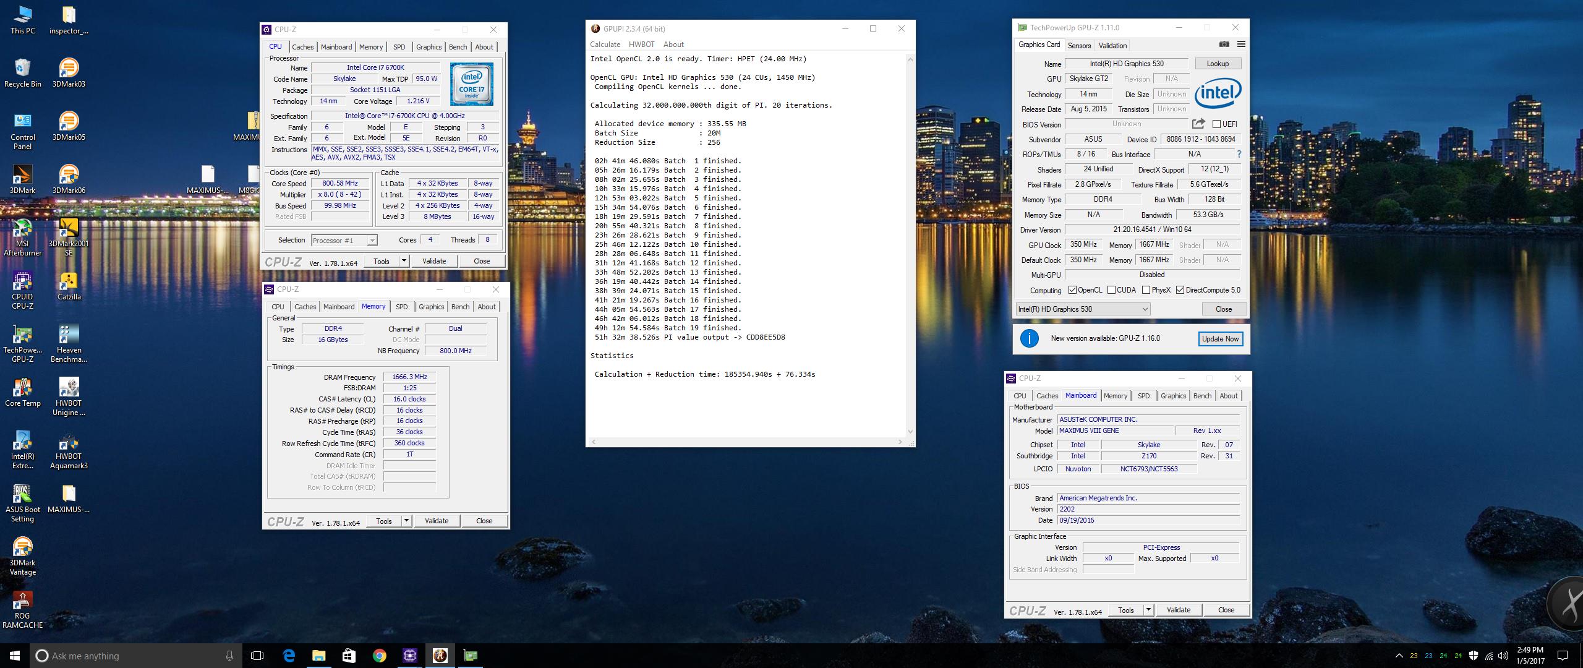The height and width of the screenshot is (668, 1583).
Task: Open the This PC desktop icon
Action: point(23,20)
